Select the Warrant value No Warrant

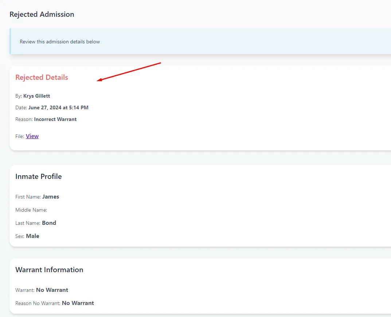tap(52, 290)
